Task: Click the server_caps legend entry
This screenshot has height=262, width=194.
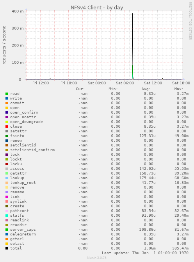Action: click(23, 230)
